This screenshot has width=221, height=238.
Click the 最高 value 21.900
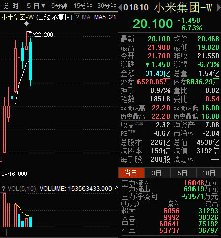[x=159, y=48]
